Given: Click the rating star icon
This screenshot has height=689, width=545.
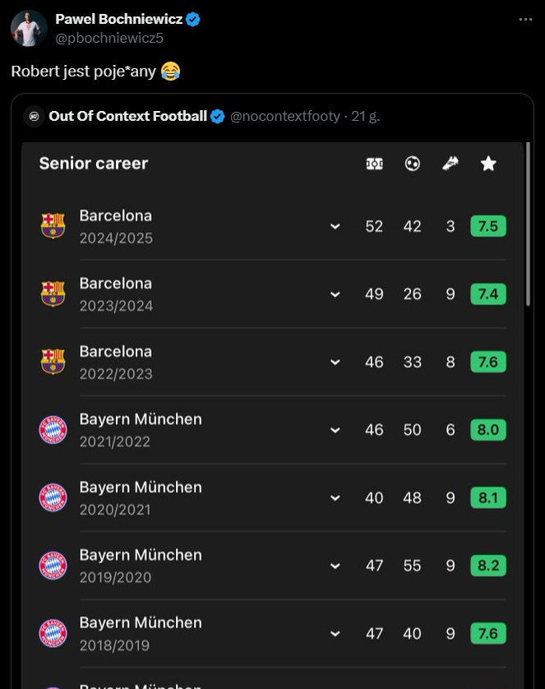Looking at the screenshot, I should (488, 164).
